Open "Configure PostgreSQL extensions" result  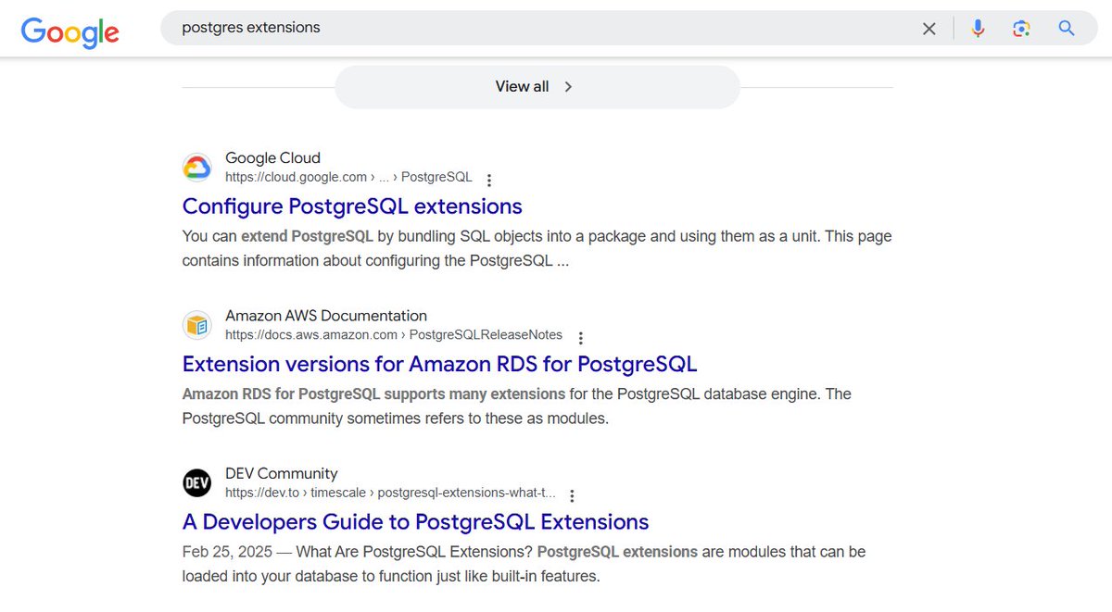(x=352, y=206)
